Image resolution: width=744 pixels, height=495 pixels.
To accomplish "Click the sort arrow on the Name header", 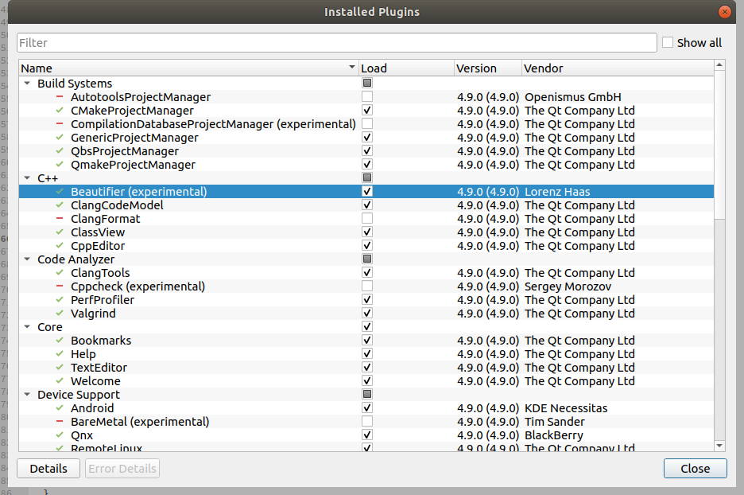I will 351,68.
